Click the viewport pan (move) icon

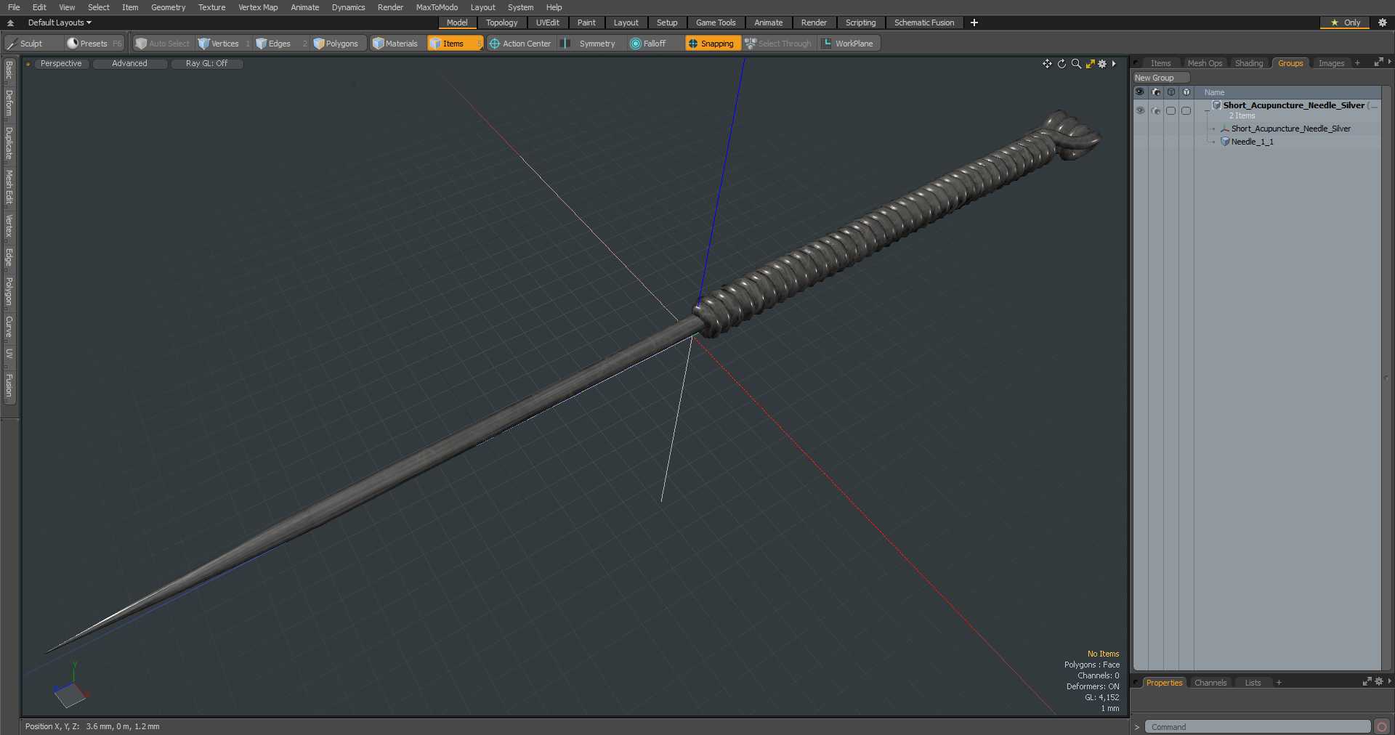tap(1047, 64)
